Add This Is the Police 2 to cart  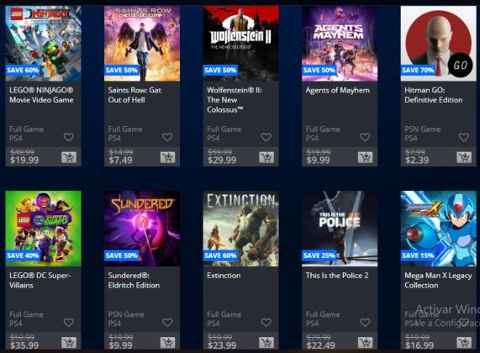point(366,343)
